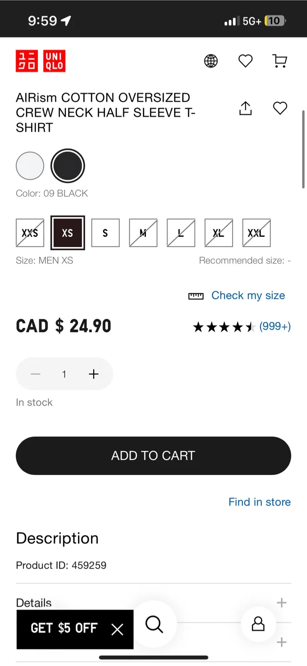Open the shopping cart
This screenshot has width=307, height=666.
(280, 61)
